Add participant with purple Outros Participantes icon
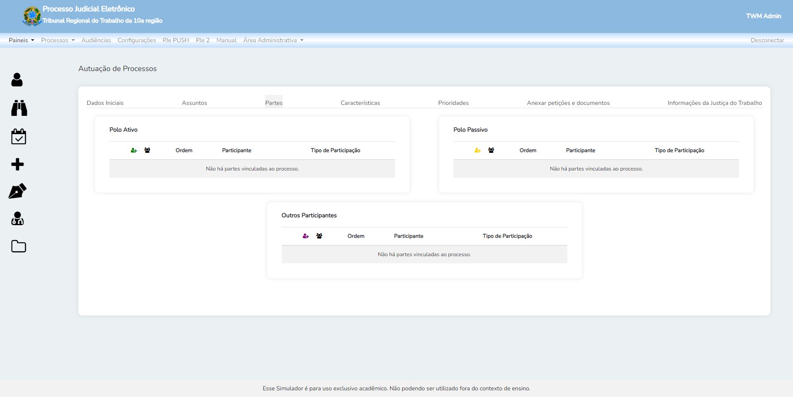793x397 pixels. point(306,236)
